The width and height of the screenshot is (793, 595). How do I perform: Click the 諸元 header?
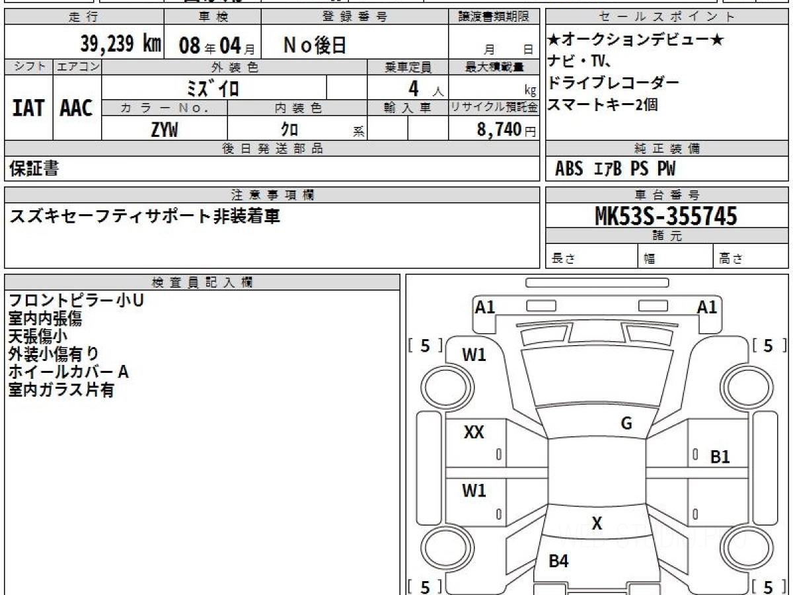pyautogui.click(x=667, y=236)
